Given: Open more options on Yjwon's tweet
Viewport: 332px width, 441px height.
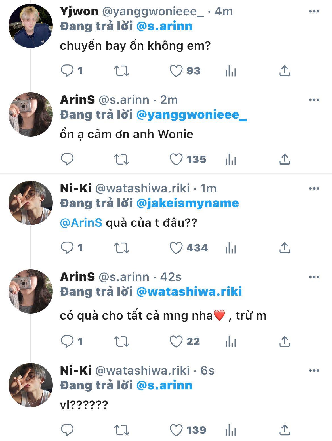Looking at the screenshot, I should click(314, 12).
